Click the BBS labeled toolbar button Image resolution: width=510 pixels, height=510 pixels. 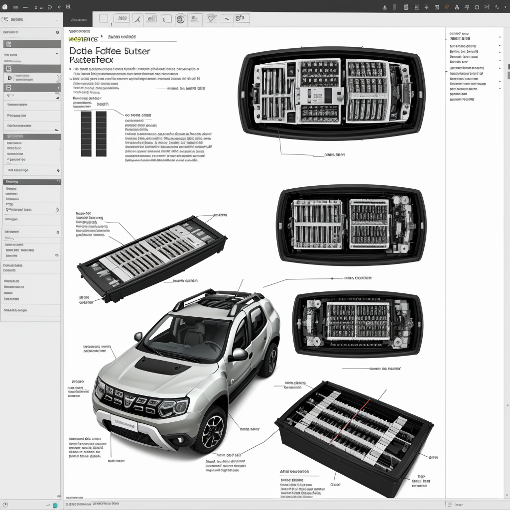(x=121, y=19)
